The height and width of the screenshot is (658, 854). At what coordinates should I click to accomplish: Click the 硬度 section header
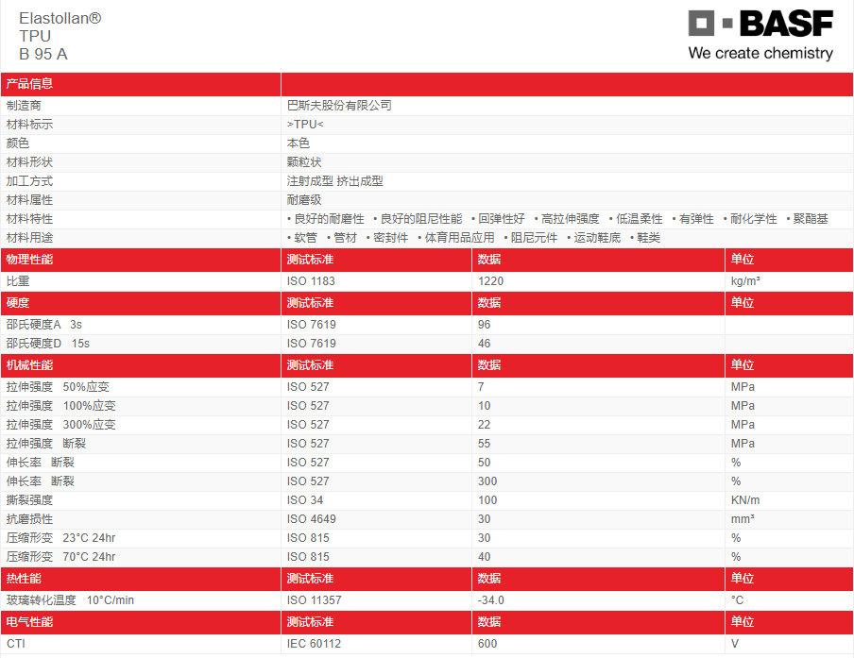[18, 303]
